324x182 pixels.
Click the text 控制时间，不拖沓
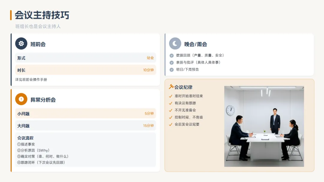coord(189,117)
